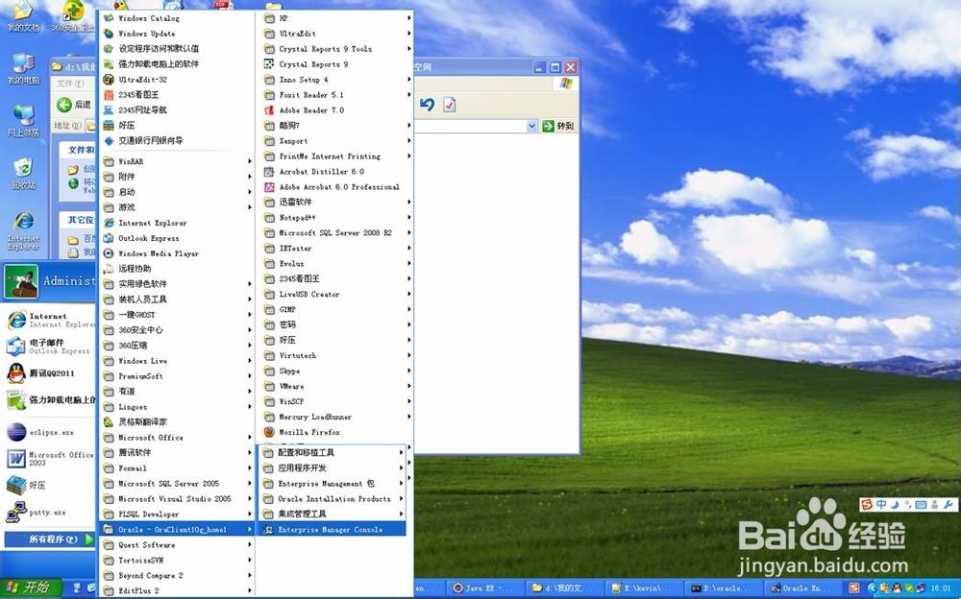Expand Microsoft Office submenu arrow

click(250, 438)
